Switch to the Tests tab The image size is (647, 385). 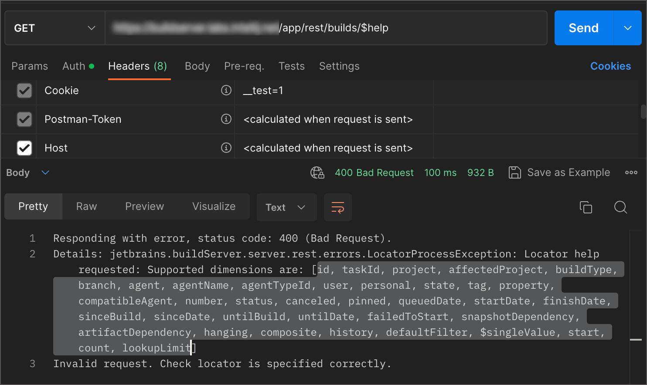point(291,66)
